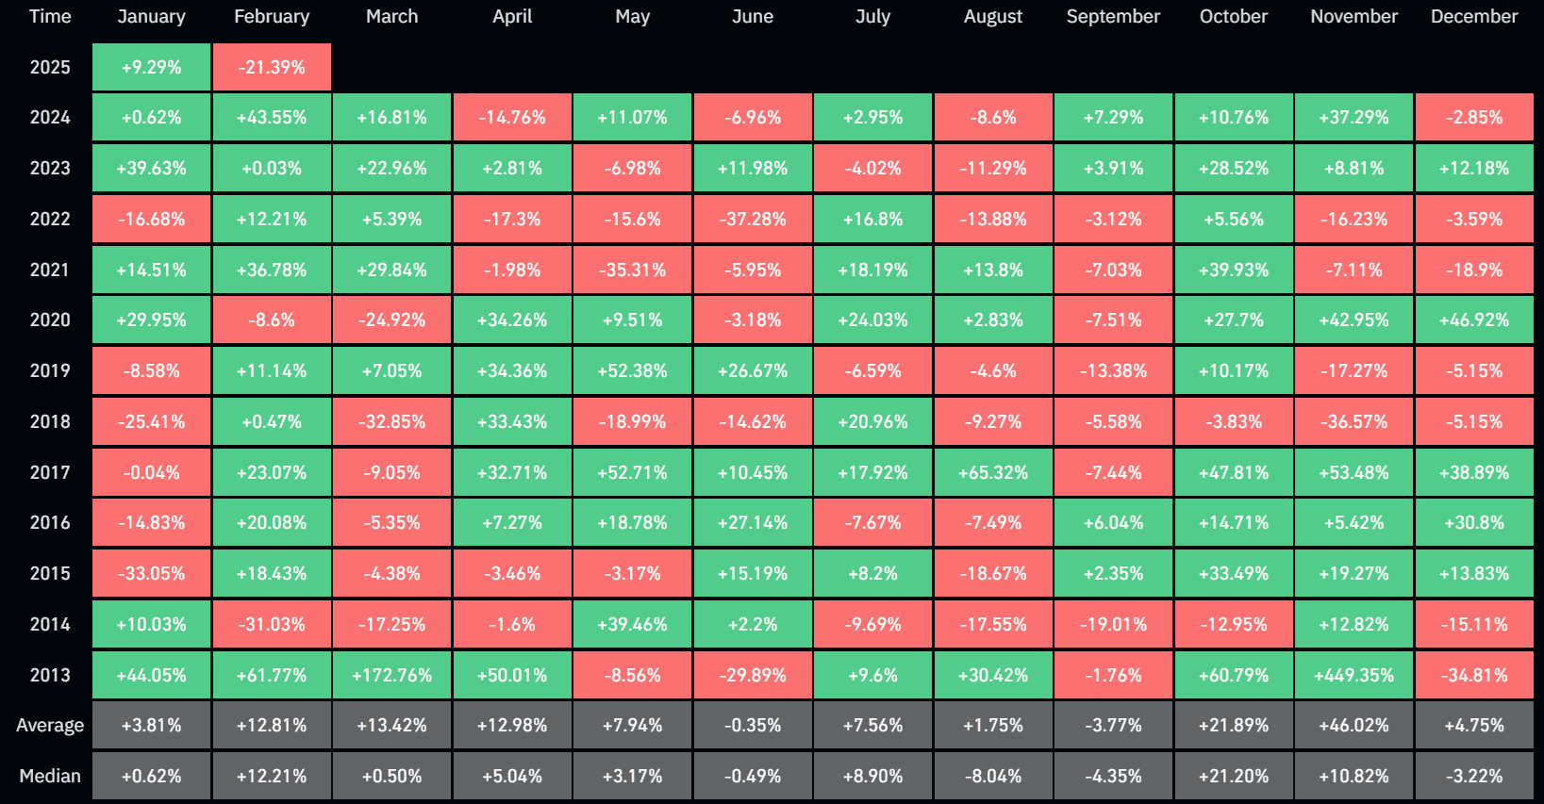Click the Time header label
Screen dimensions: 1544x804
[50, 16]
